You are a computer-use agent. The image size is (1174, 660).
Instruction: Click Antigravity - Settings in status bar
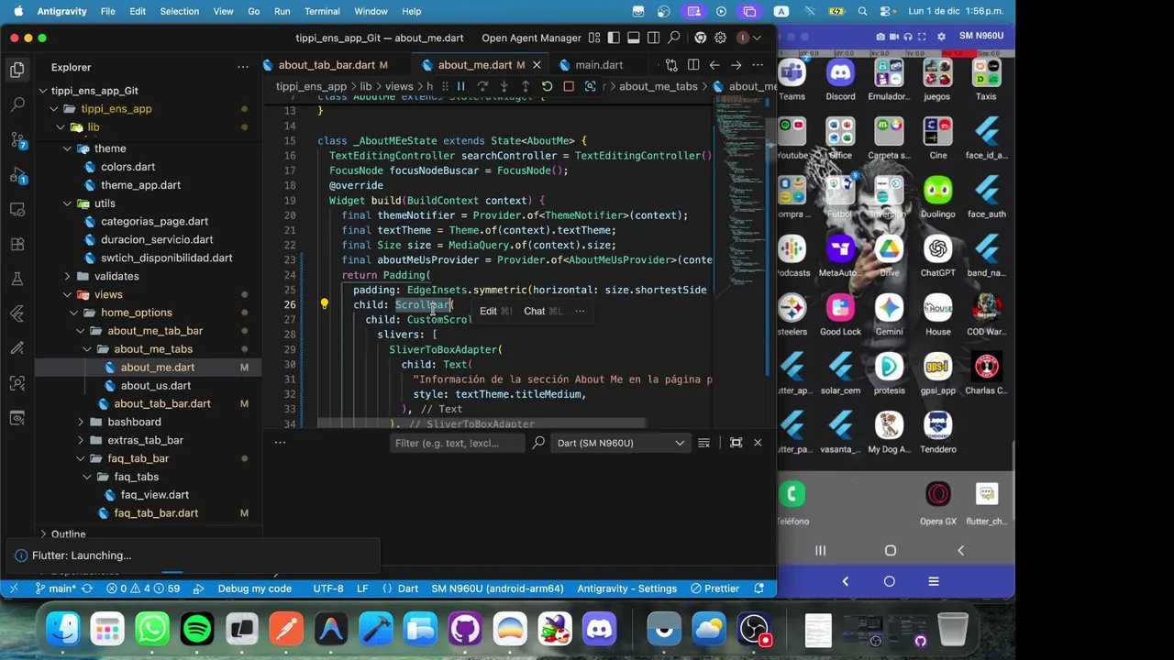626,588
